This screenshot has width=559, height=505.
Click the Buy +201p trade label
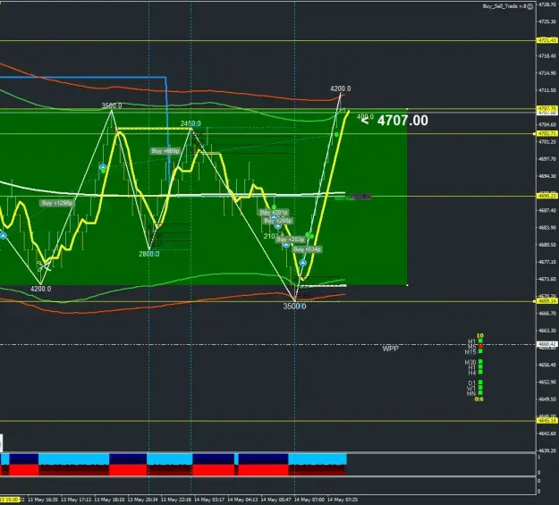click(274, 213)
